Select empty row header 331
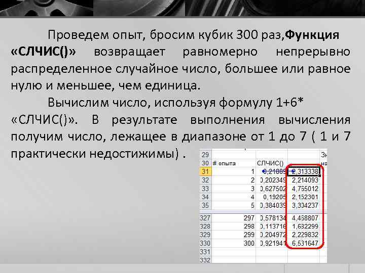Screen dimensions: 365x273 coord(205,252)
